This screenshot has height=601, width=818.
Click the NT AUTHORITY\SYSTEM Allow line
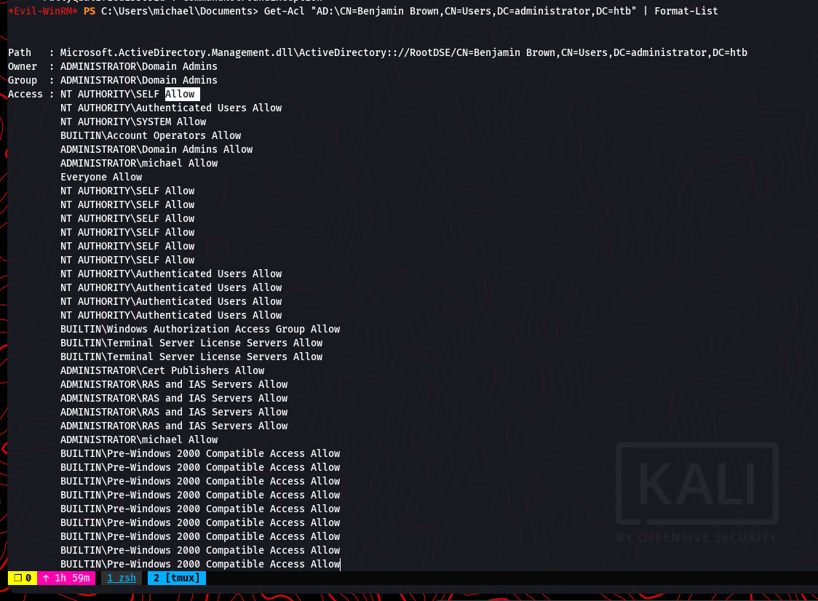pos(133,122)
